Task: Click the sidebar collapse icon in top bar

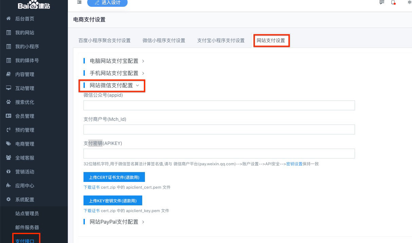Action: 79,2
